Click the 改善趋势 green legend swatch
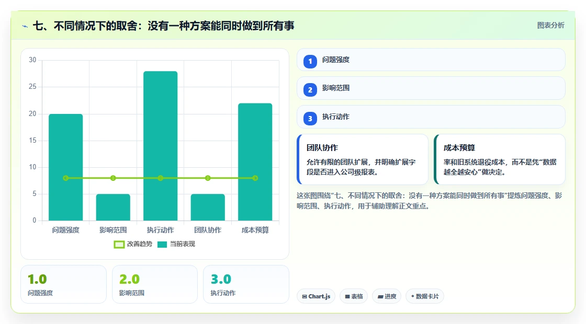The height and width of the screenshot is (324, 586). click(x=119, y=245)
